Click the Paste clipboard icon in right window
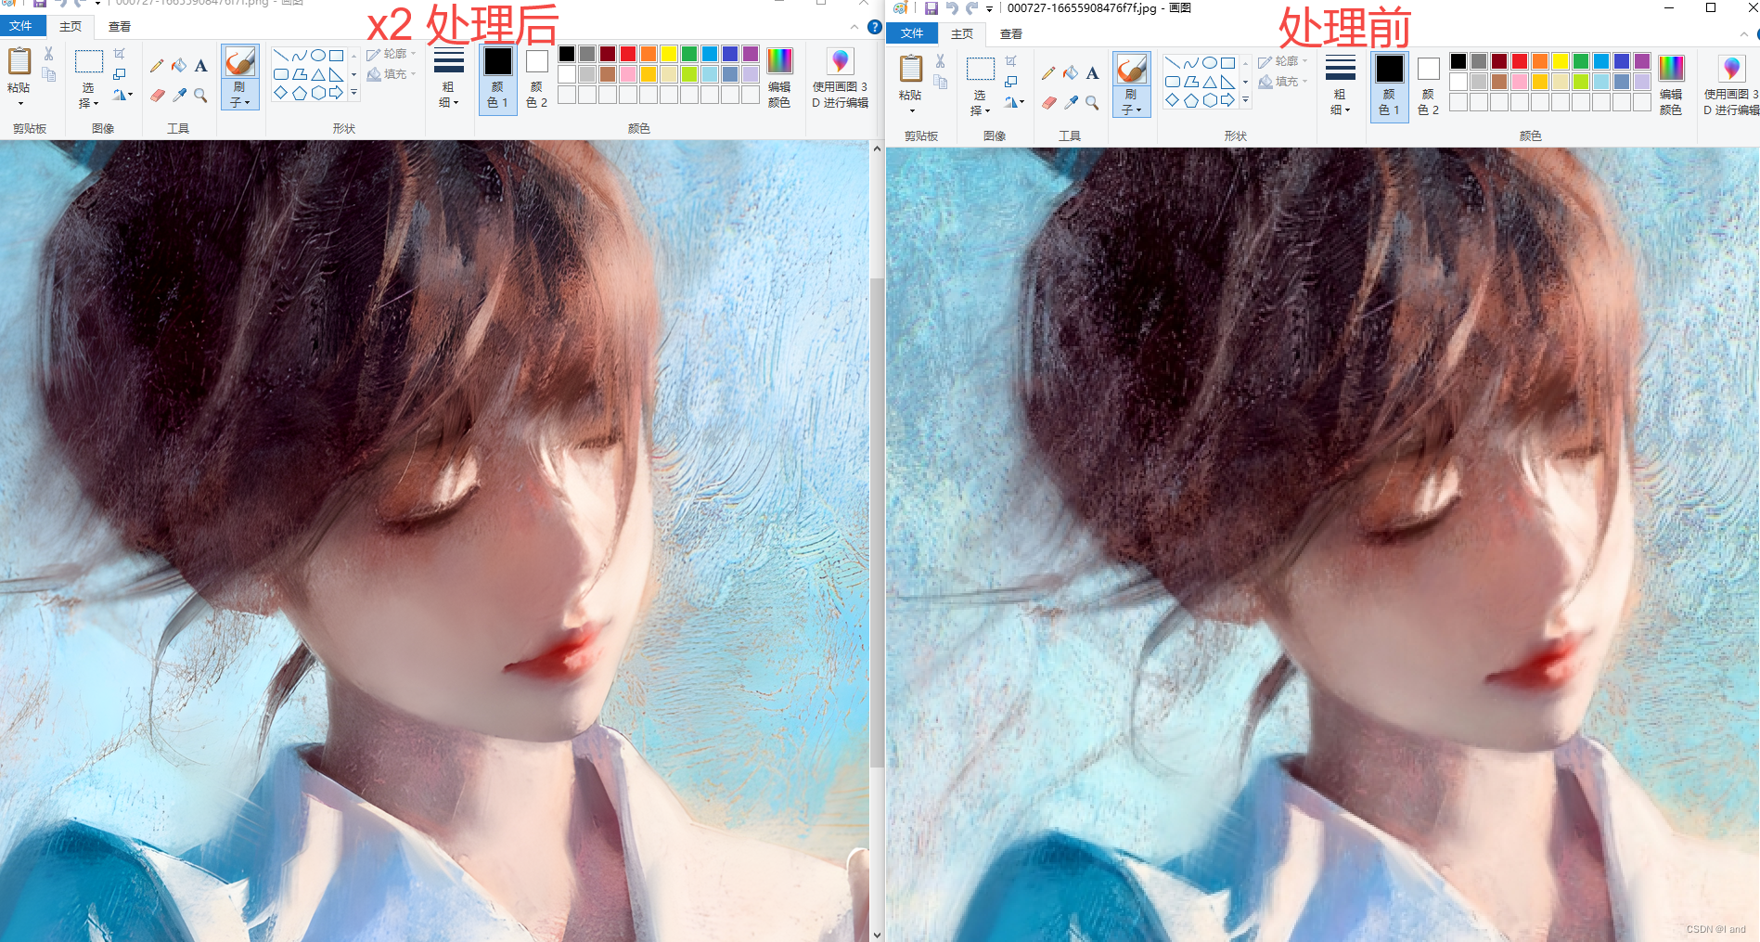The height and width of the screenshot is (942, 1760). point(910,69)
